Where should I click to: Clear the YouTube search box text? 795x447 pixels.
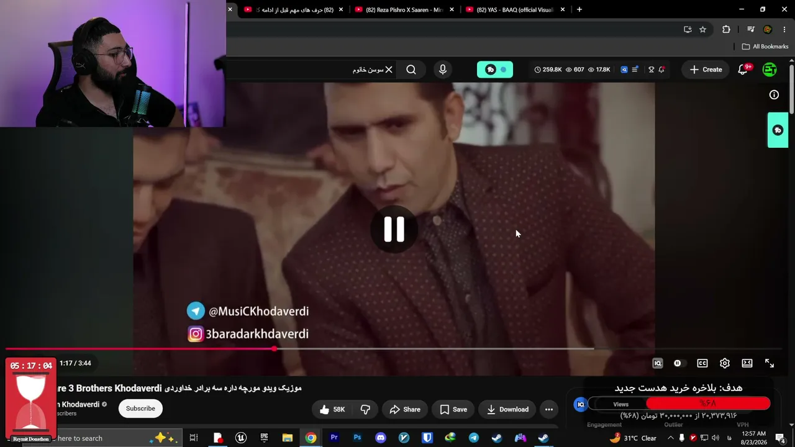pos(389,70)
